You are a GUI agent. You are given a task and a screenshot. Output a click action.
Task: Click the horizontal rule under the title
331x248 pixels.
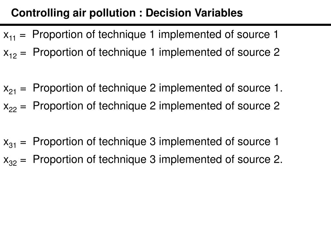click(x=165, y=25)
